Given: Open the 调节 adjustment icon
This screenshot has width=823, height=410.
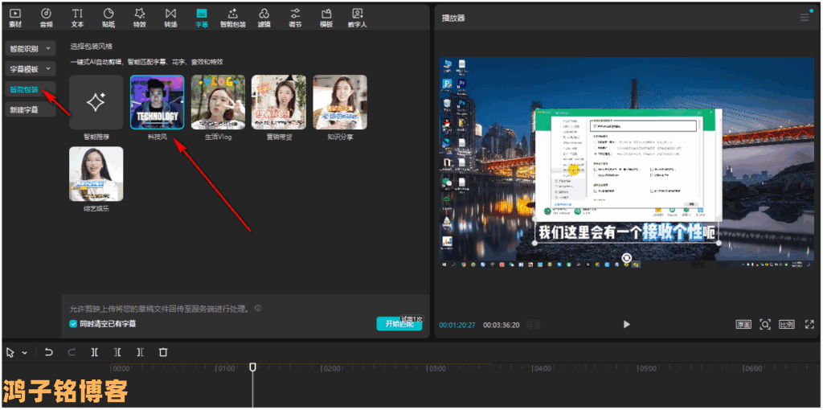Looking at the screenshot, I should 295,17.
